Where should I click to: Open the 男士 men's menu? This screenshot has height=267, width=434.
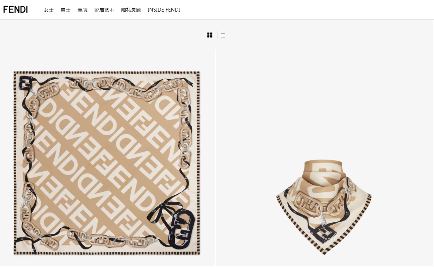[x=65, y=10]
